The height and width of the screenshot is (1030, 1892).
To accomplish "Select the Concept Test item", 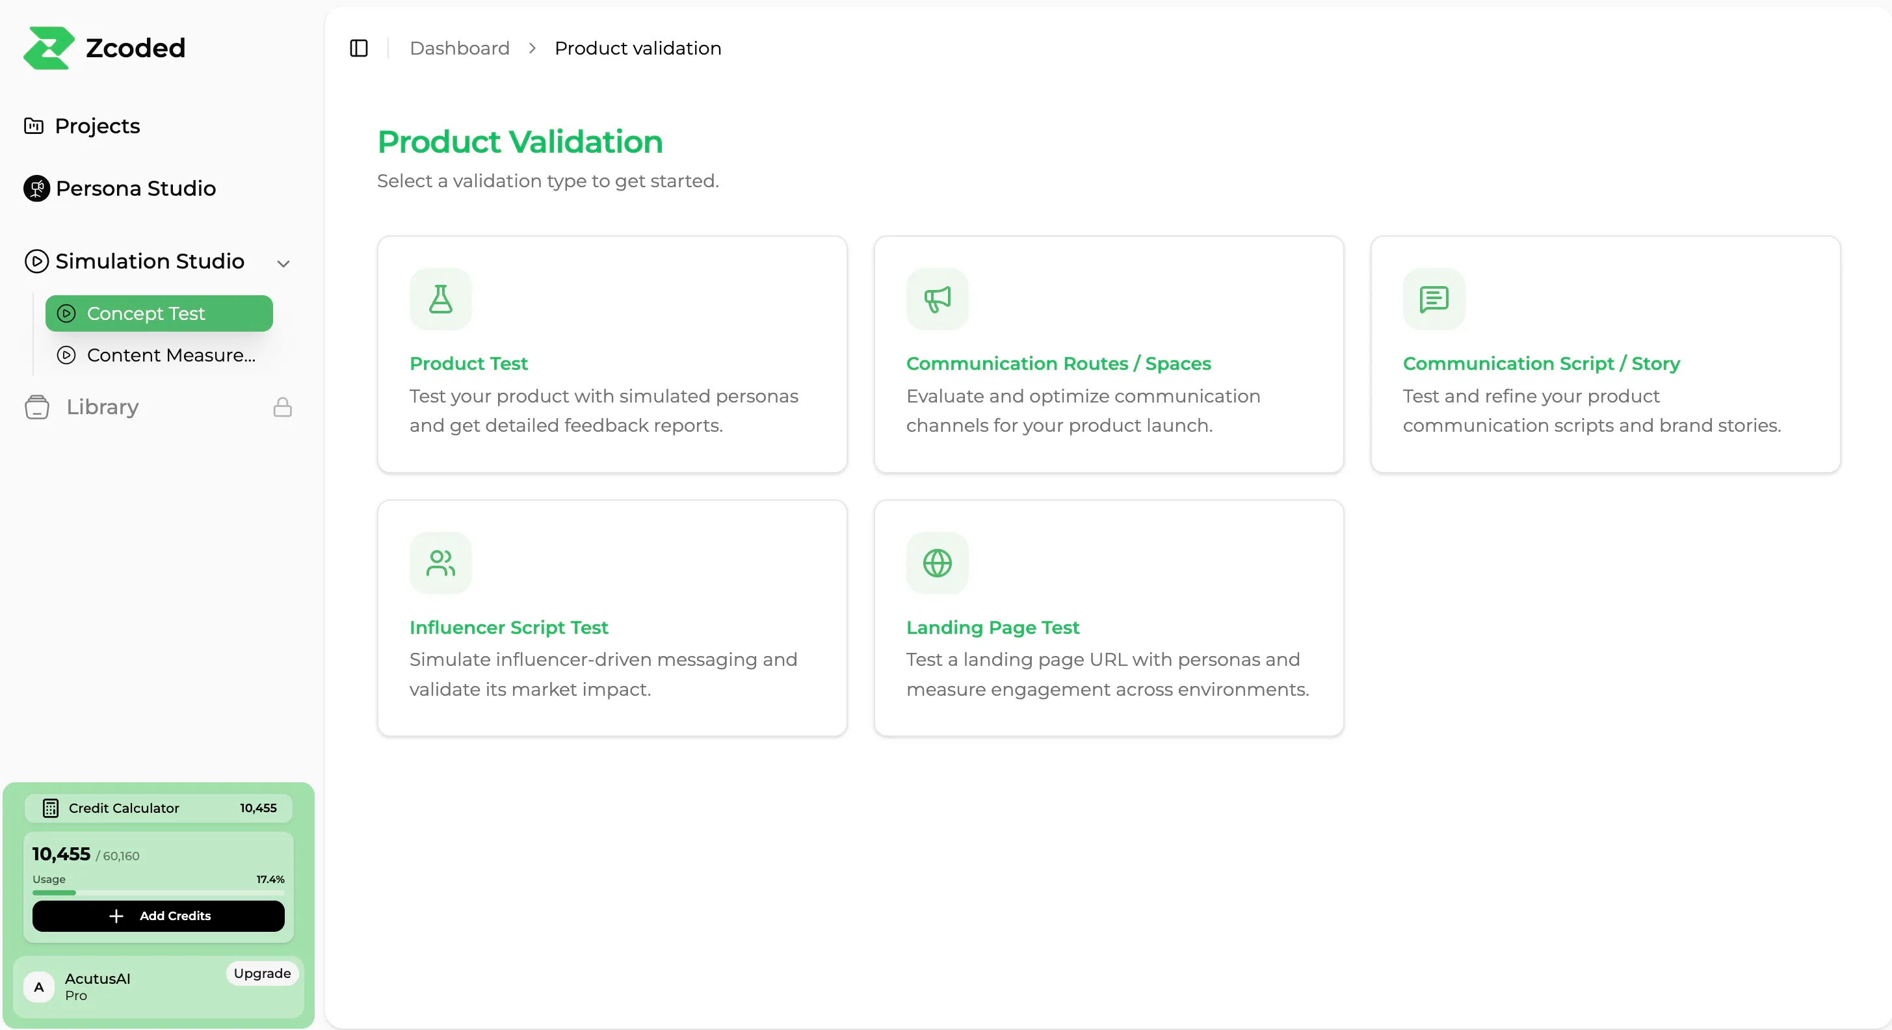I will coord(159,313).
